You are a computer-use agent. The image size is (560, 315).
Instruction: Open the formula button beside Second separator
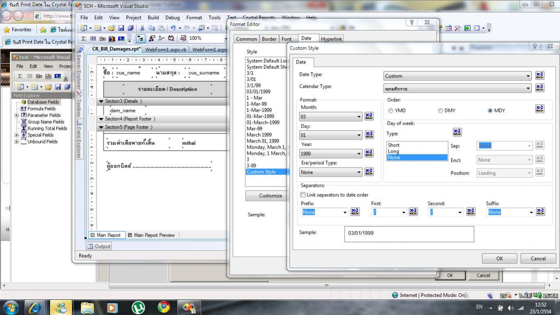(x=471, y=212)
